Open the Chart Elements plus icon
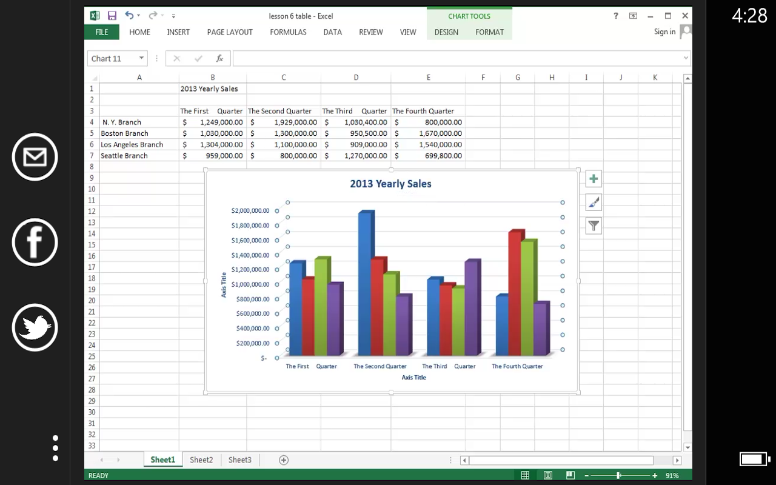This screenshot has height=485, width=776. click(x=593, y=178)
